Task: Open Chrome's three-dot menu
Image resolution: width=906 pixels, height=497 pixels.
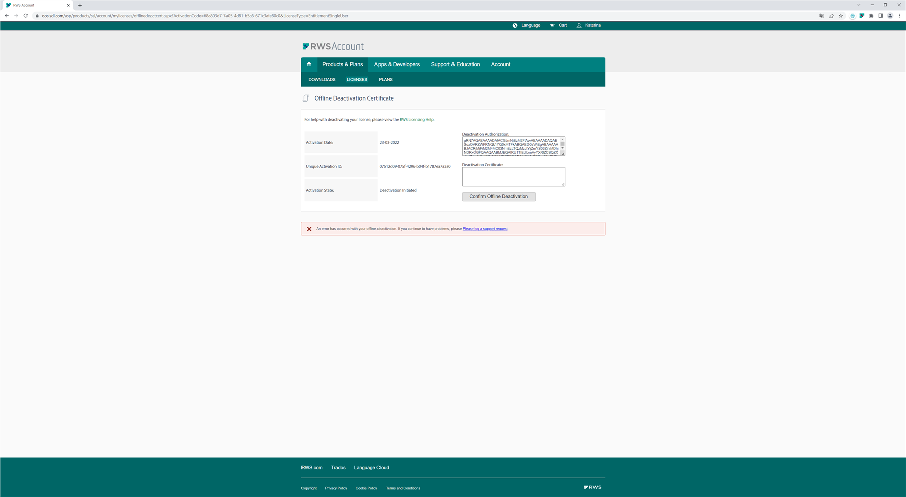Action: [x=899, y=16]
